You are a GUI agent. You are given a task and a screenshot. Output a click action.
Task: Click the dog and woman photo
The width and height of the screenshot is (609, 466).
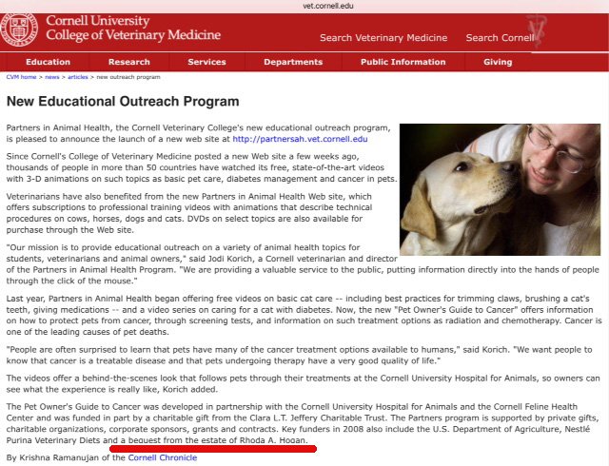point(501,189)
